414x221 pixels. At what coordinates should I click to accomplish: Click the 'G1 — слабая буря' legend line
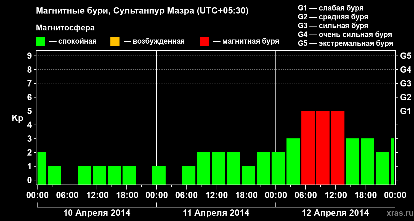[x=331, y=8]
